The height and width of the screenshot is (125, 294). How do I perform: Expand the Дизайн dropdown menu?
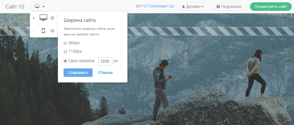(x=193, y=7)
